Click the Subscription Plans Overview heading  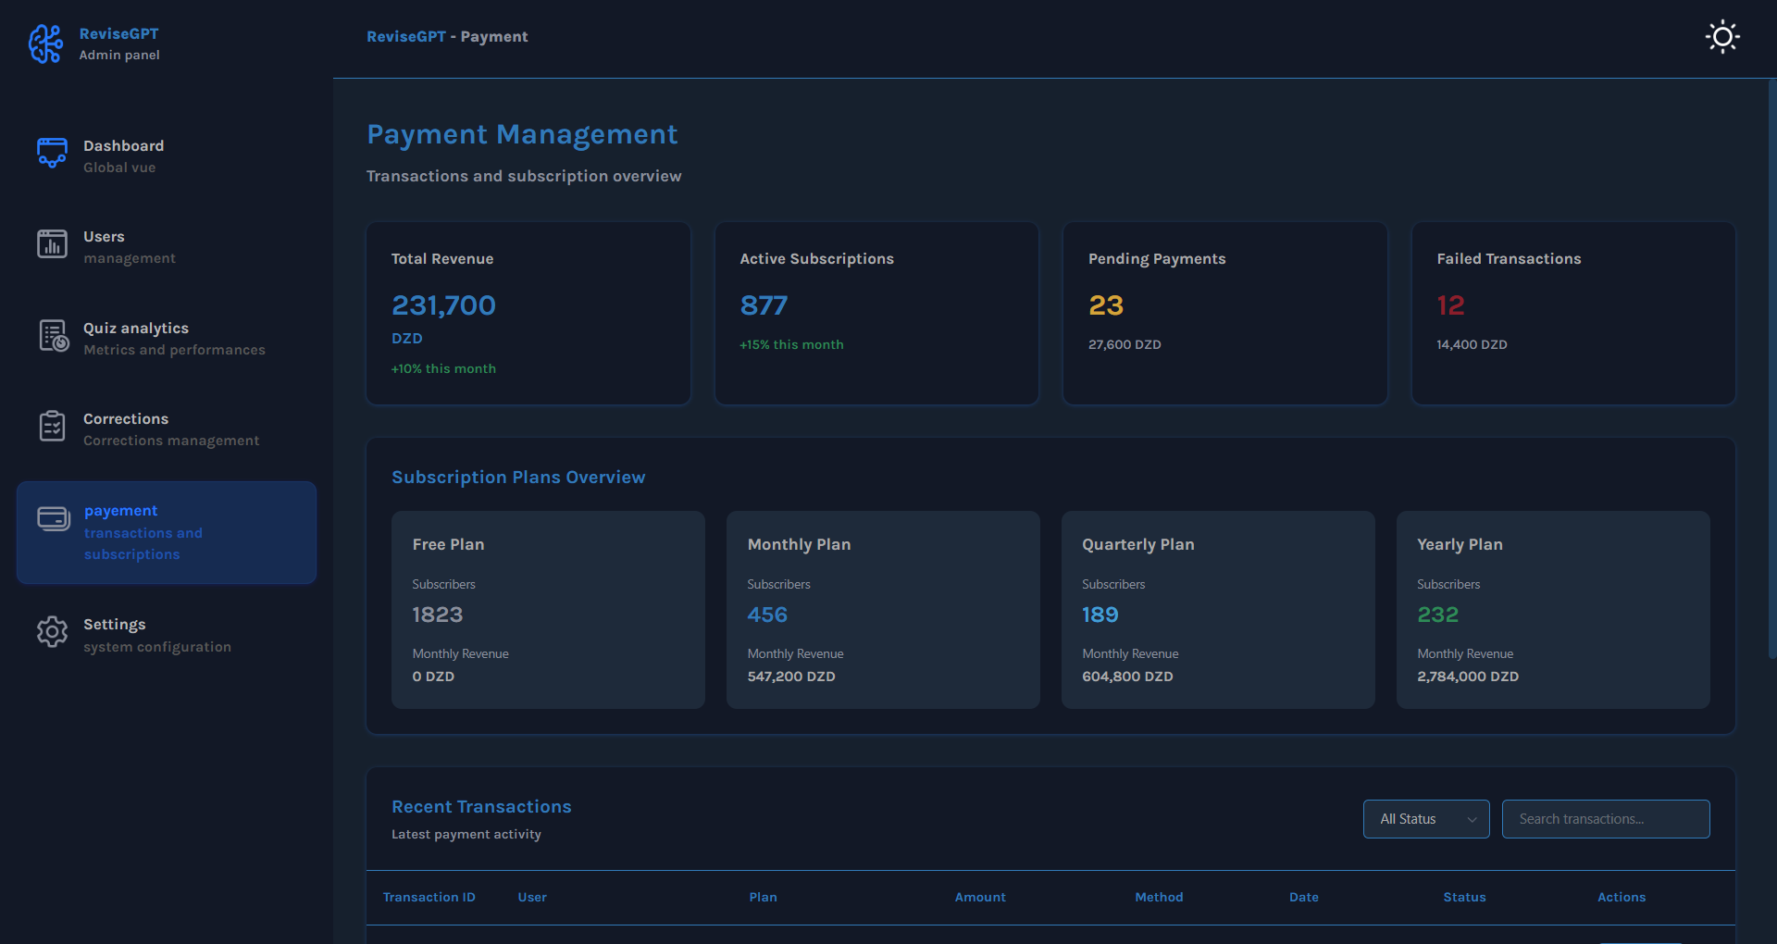point(518,478)
